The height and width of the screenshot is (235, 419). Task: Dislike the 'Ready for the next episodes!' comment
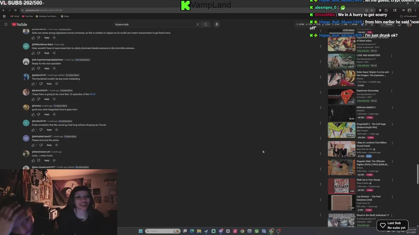click(39, 69)
